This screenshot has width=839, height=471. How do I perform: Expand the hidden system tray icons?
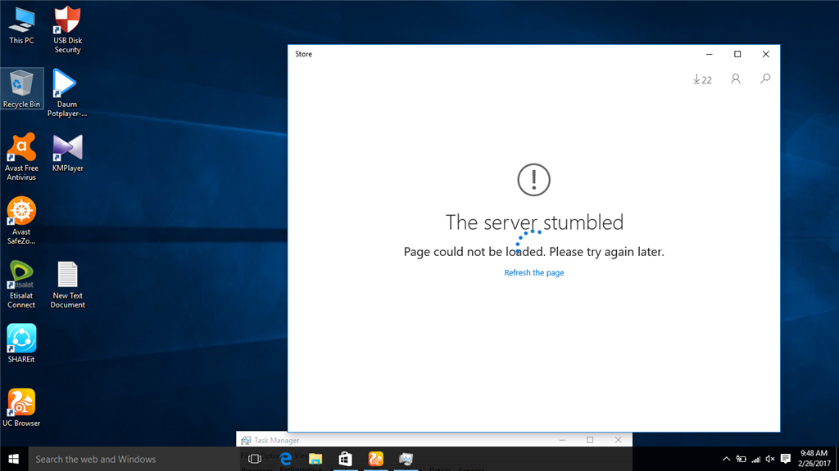click(x=726, y=459)
